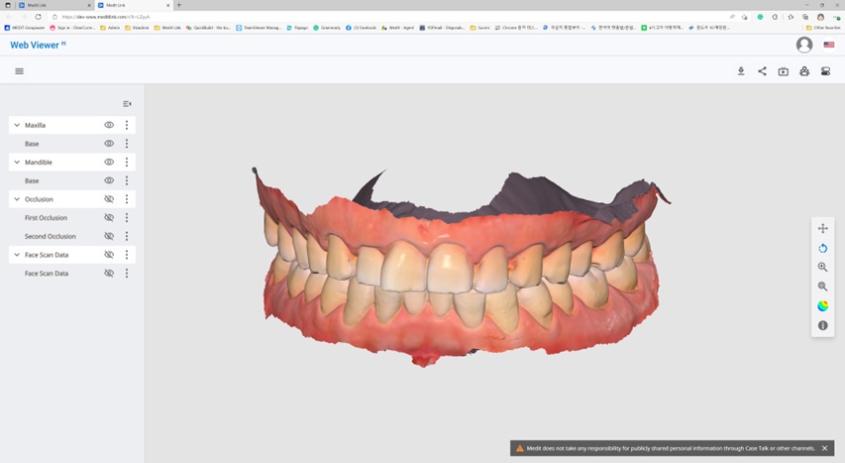Image resolution: width=845 pixels, height=463 pixels.
Task: Hide the Mandible model
Action: [x=109, y=162]
